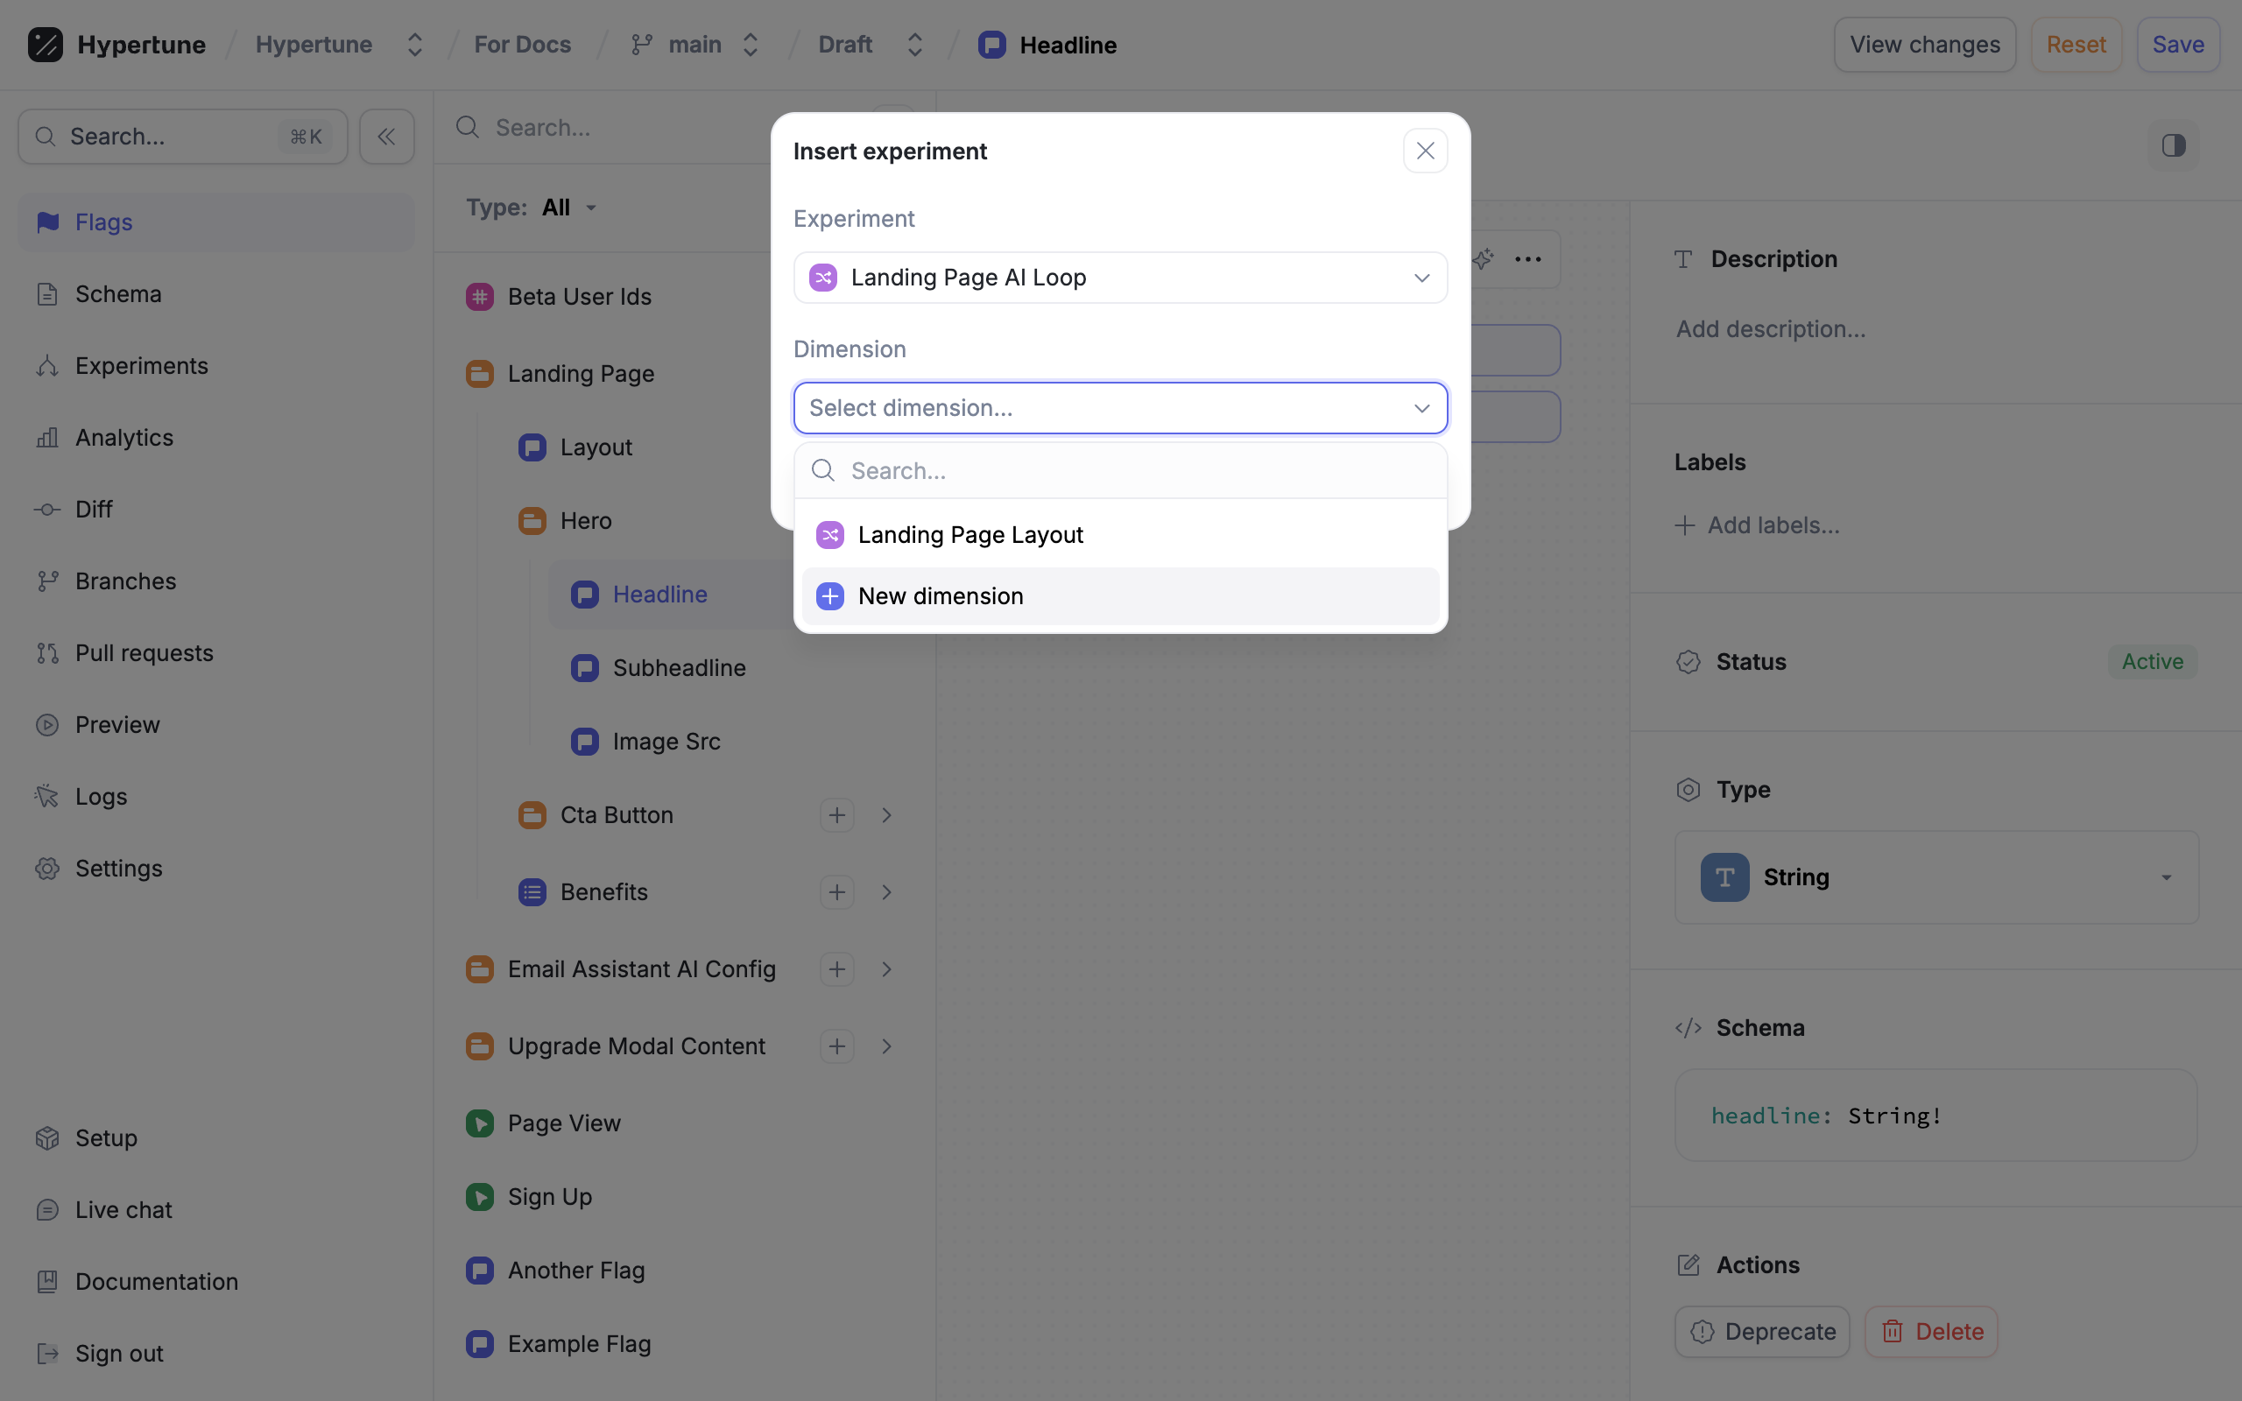This screenshot has width=2242, height=1401.
Task: Open the three-dots more options menu
Action: click(1527, 259)
